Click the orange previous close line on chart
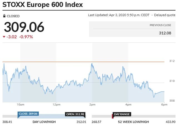This screenshot has height=126, width=178. (x=83, y=62)
